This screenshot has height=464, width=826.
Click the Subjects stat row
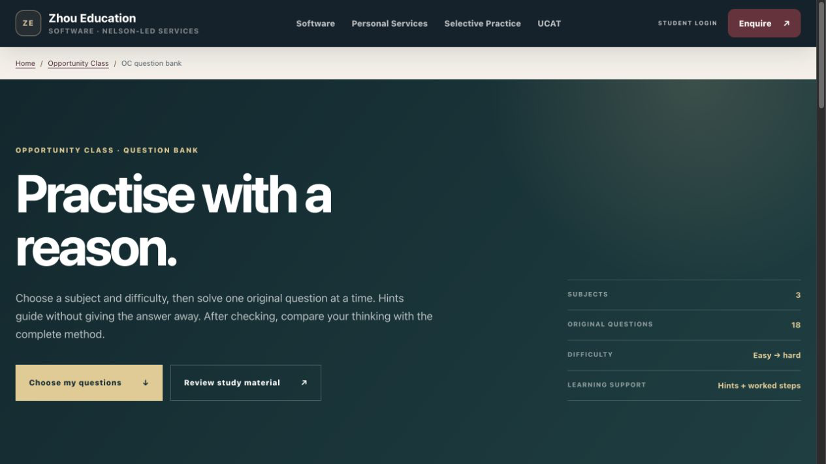(x=684, y=295)
